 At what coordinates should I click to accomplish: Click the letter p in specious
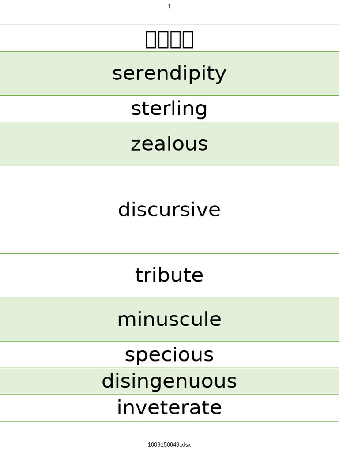point(141,357)
